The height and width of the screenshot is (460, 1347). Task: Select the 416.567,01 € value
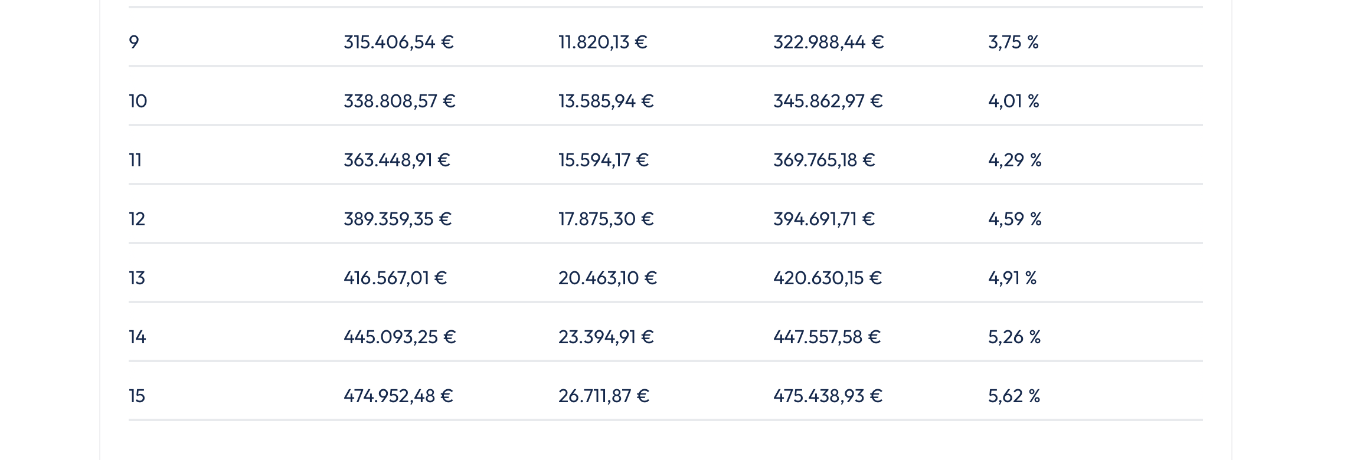(395, 278)
